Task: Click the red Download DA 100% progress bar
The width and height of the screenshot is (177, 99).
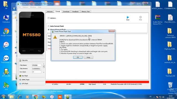Action: click(97, 82)
